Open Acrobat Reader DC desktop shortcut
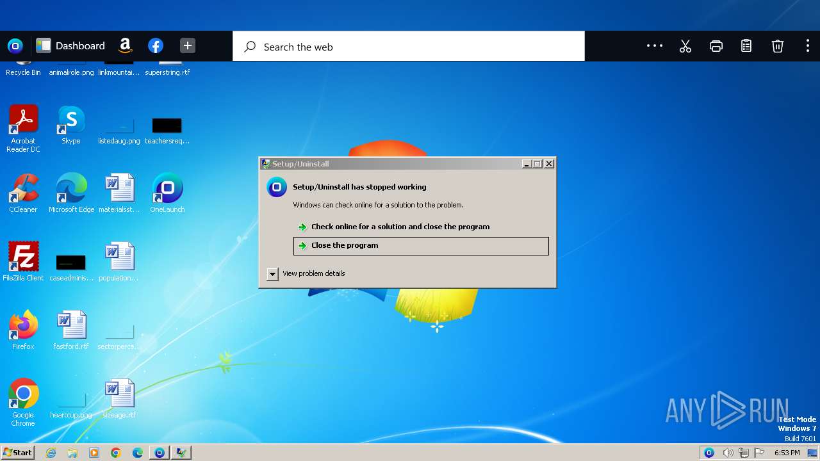Viewport: 820px width, 461px height. [23, 128]
